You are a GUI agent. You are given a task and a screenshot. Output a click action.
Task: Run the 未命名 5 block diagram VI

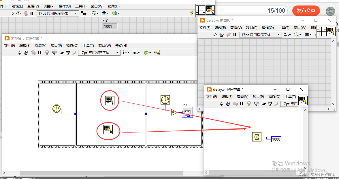click(x=20, y=53)
